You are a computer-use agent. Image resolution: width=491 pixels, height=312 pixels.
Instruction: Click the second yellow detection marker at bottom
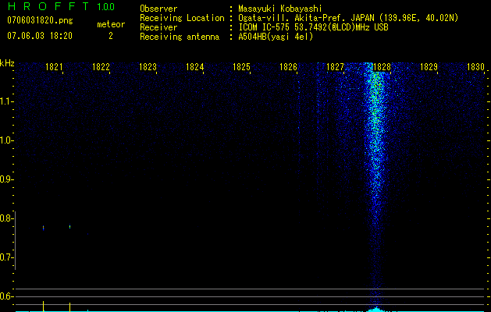click(x=69, y=307)
